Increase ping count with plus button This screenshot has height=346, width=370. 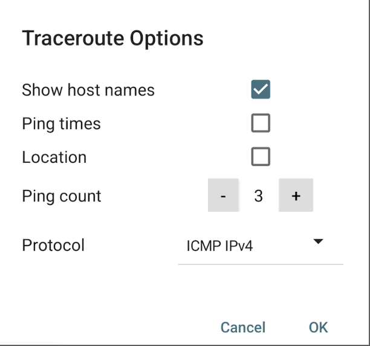(x=296, y=195)
